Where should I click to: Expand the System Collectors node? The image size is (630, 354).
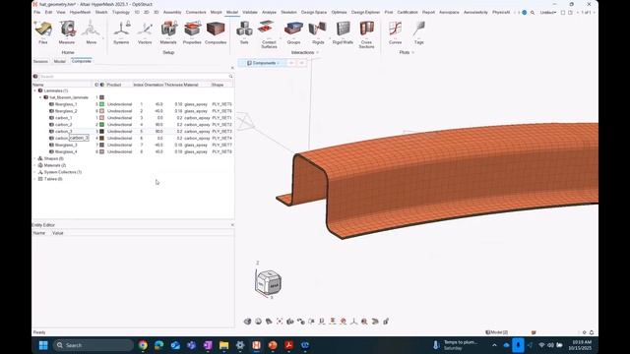click(35, 172)
